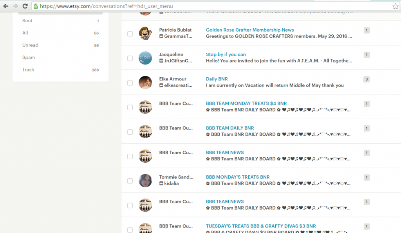This screenshot has height=233, width=401.
Task: Click Elke Armour's profile picture
Action: coord(145,82)
